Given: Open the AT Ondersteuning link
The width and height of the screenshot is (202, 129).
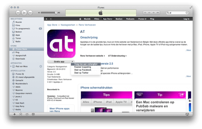Looking at the screenshot, I should coord(117,56).
